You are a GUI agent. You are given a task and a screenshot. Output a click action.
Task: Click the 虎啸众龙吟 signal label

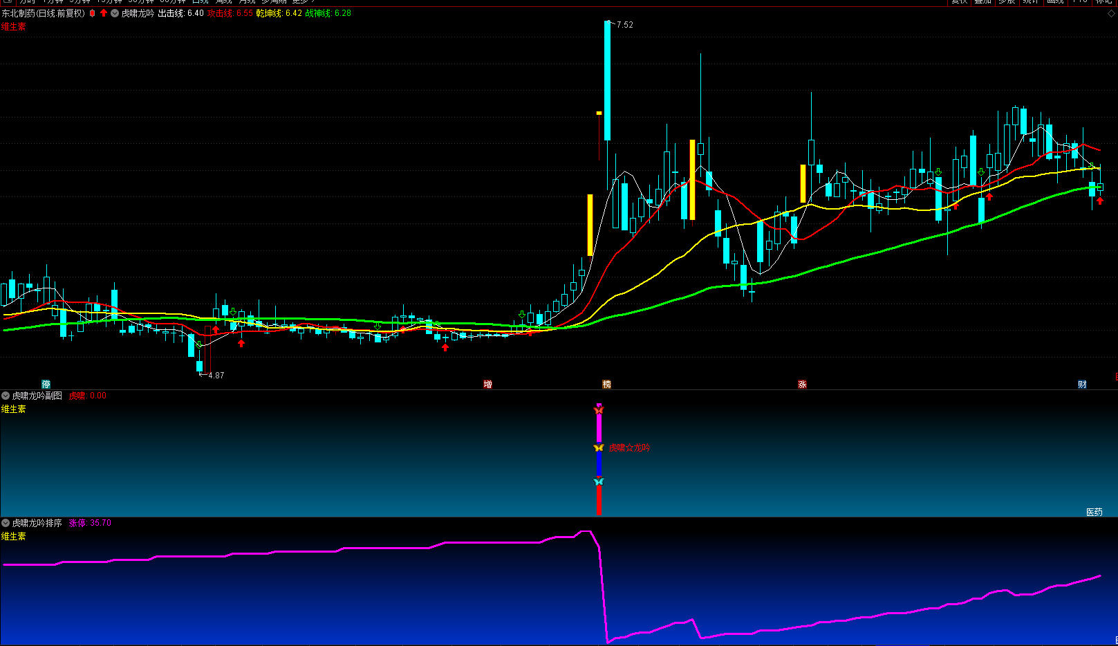(629, 448)
